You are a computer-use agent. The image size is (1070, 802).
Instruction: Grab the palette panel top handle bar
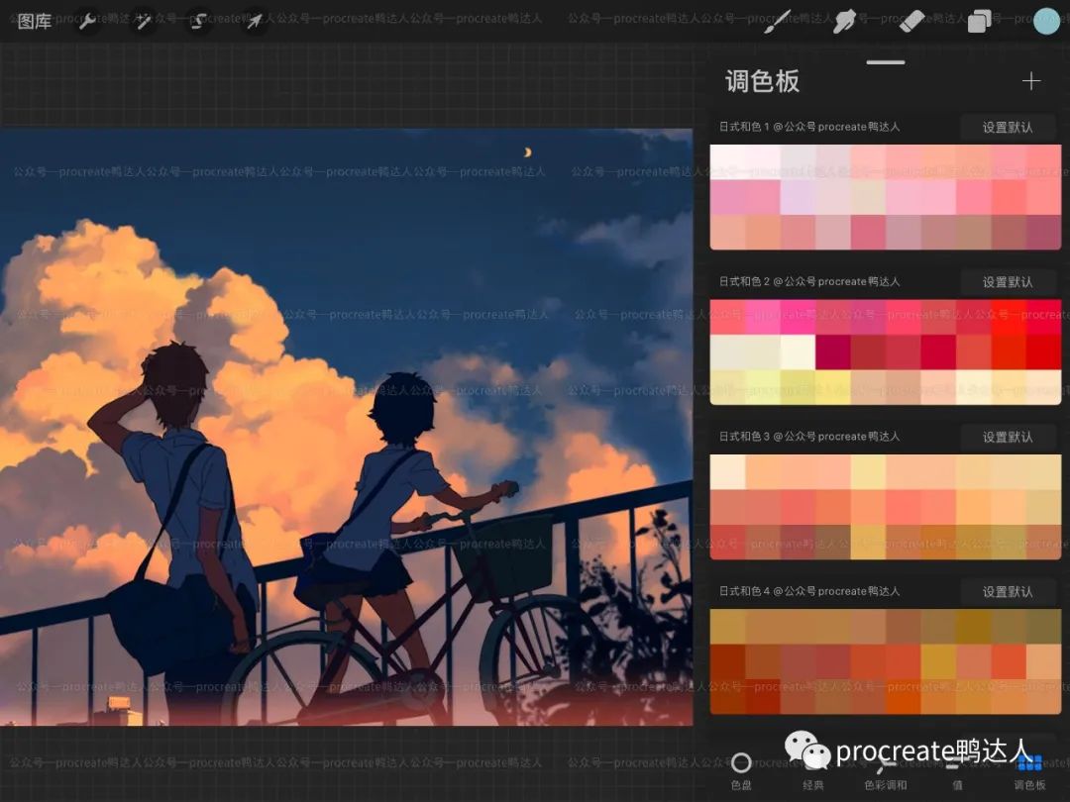886,62
